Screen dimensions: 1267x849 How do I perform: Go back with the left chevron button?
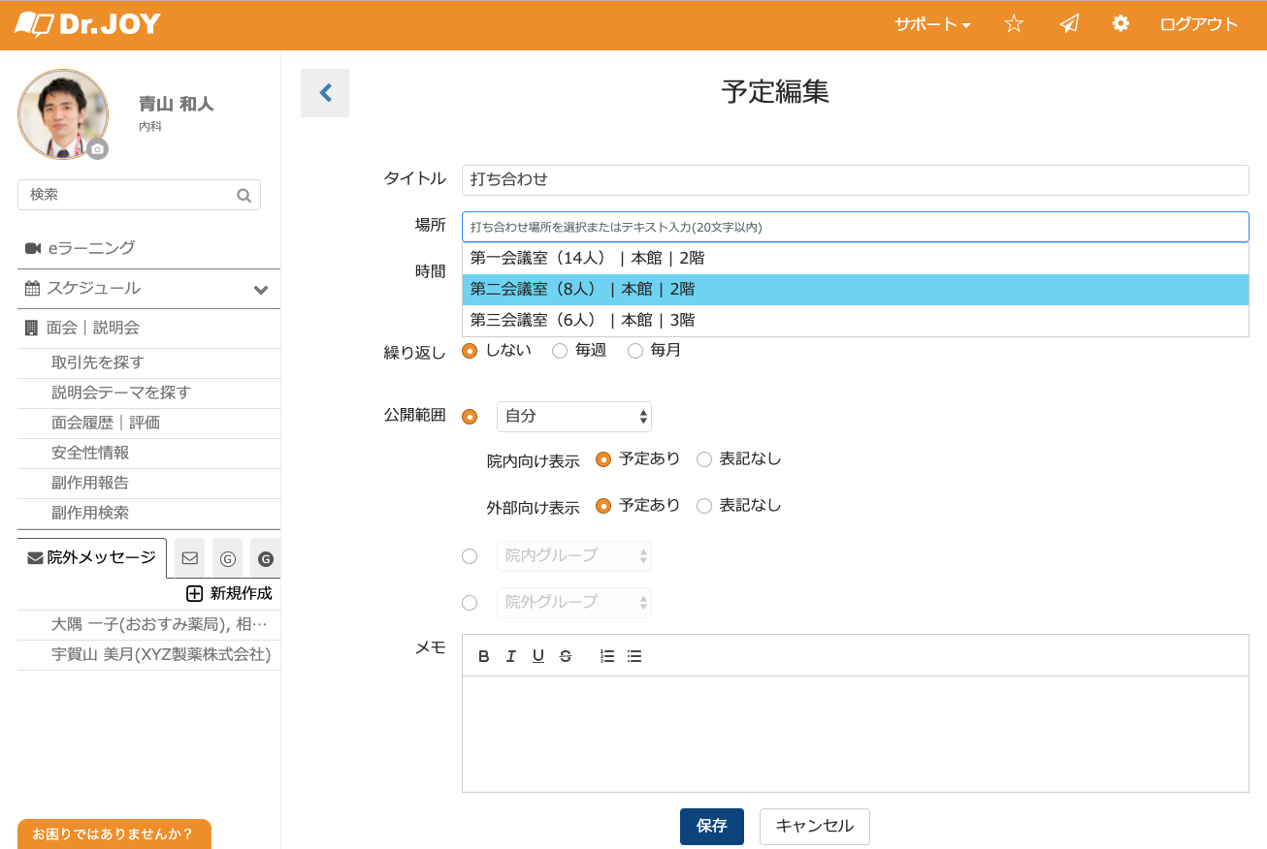pyautogui.click(x=325, y=93)
